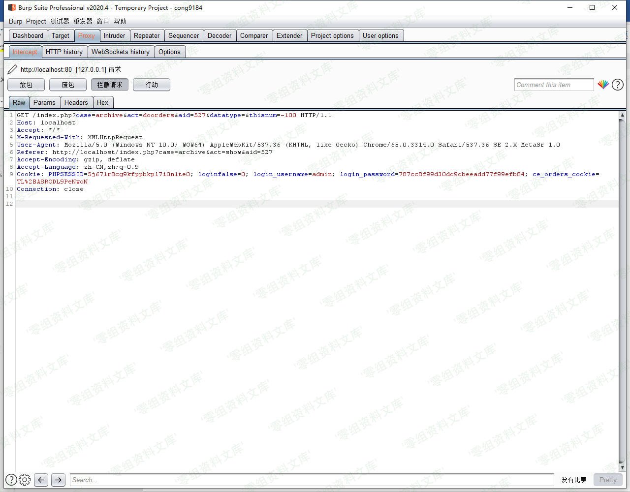Open the Project menu
This screenshot has height=492, width=630.
36,21
